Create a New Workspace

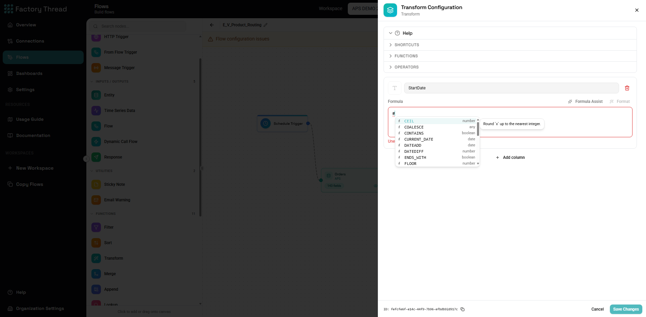(43, 168)
